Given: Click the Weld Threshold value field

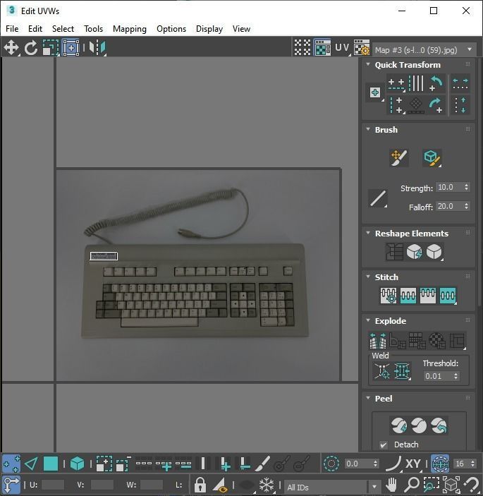Looking at the screenshot, I should click(438, 376).
